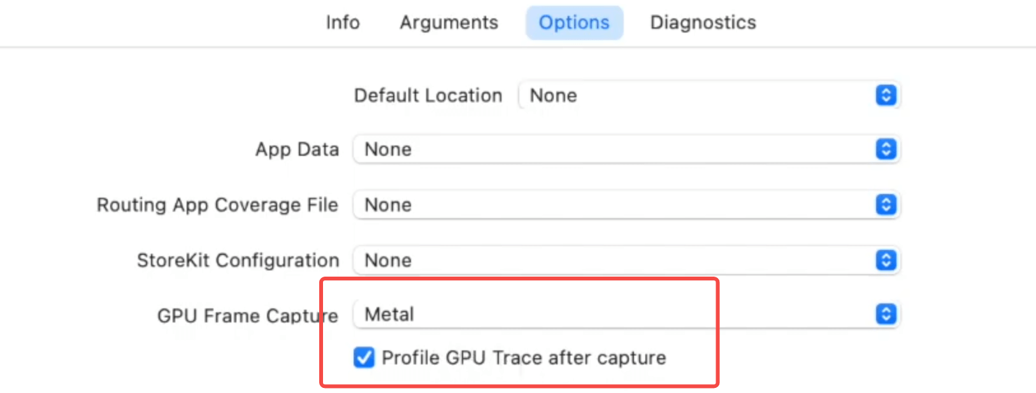Open the Arguments tab
The height and width of the screenshot is (393, 1036).
click(449, 23)
